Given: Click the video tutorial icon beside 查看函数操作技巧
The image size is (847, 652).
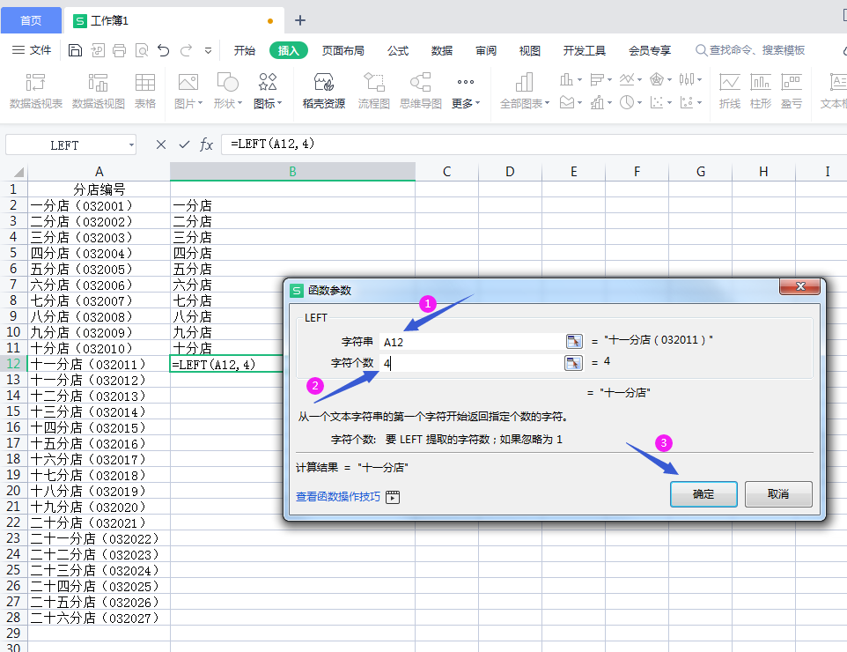Looking at the screenshot, I should coord(393,497).
